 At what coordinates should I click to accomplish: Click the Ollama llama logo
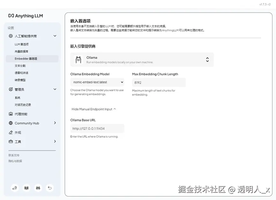[78, 60]
